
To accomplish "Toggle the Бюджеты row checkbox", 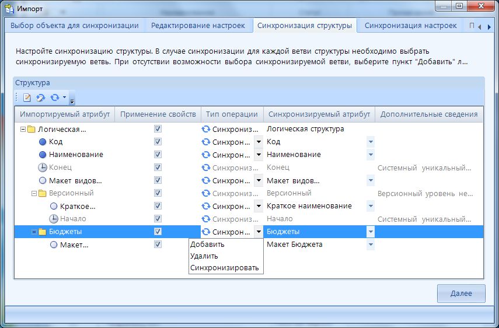I will pos(158,232).
